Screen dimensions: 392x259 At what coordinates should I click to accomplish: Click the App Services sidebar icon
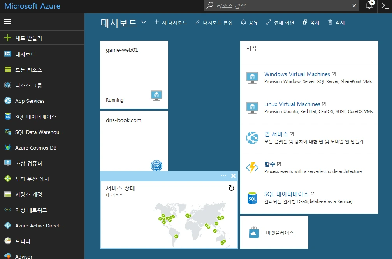[8, 100]
